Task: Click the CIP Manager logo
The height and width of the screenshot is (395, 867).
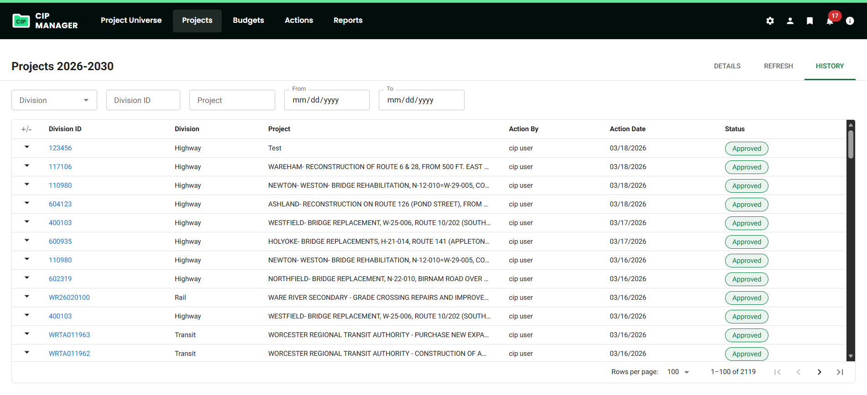Action: point(45,21)
